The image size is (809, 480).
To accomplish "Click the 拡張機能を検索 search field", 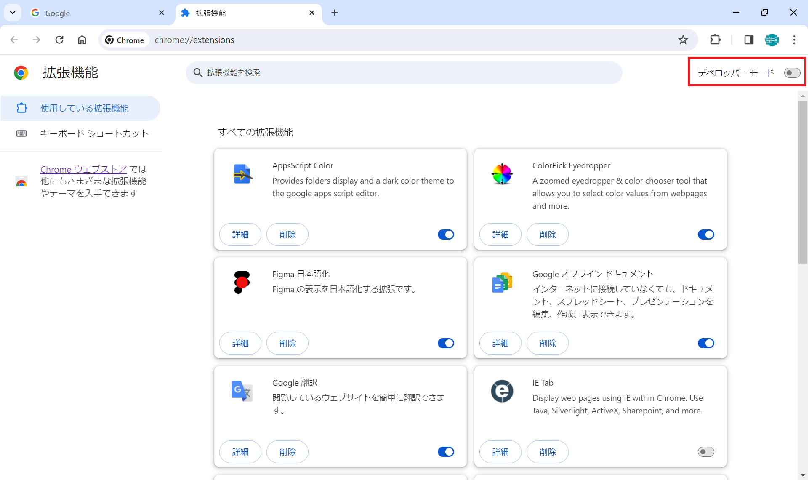I will pyautogui.click(x=403, y=72).
